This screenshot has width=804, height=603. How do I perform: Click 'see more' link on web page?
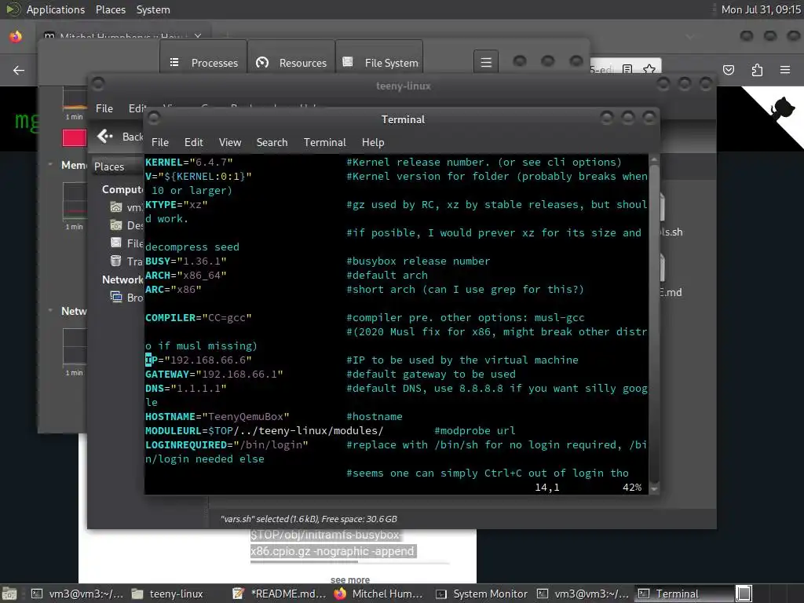tap(350, 580)
